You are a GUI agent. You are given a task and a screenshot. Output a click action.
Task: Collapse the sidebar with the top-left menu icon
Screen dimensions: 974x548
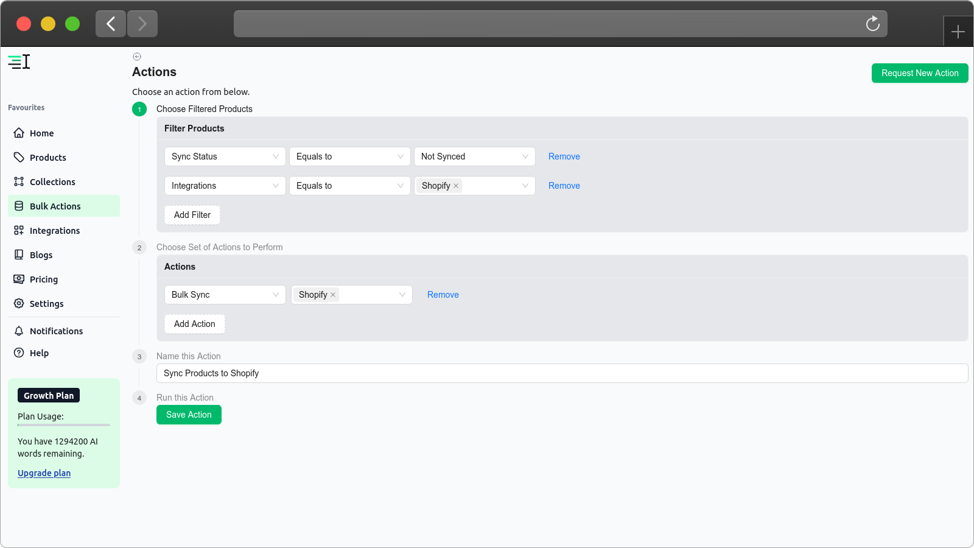tap(19, 61)
